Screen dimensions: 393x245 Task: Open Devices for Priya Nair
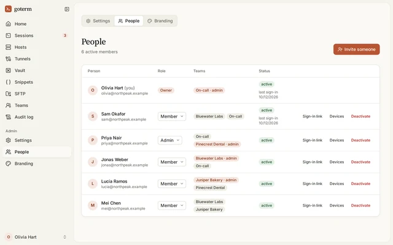tap(337, 140)
